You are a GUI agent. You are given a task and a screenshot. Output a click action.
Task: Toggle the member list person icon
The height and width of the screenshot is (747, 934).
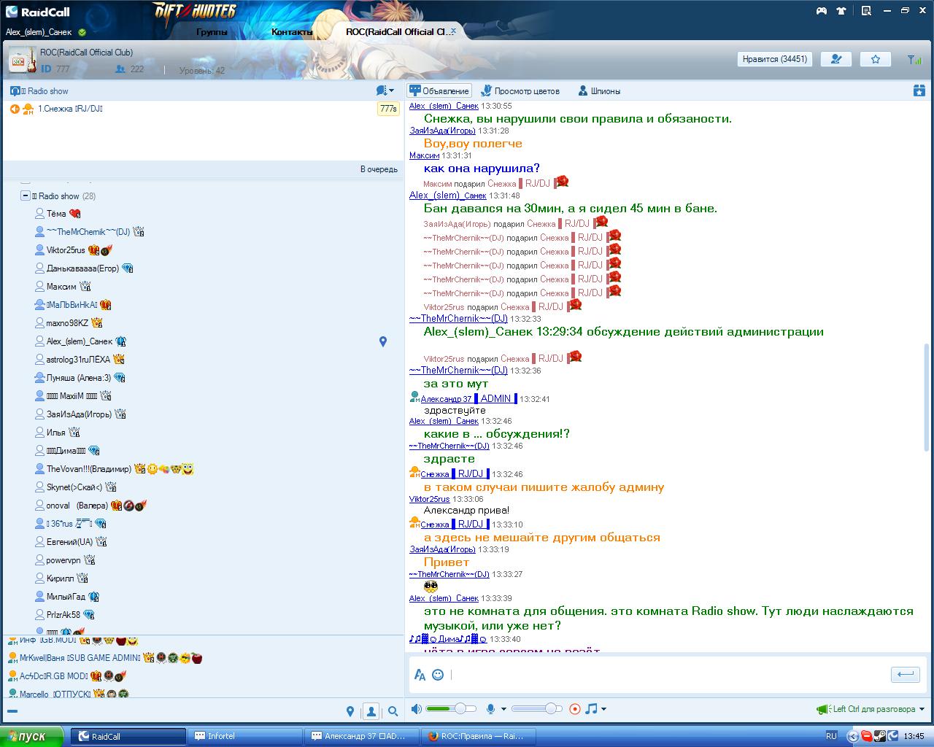(371, 711)
